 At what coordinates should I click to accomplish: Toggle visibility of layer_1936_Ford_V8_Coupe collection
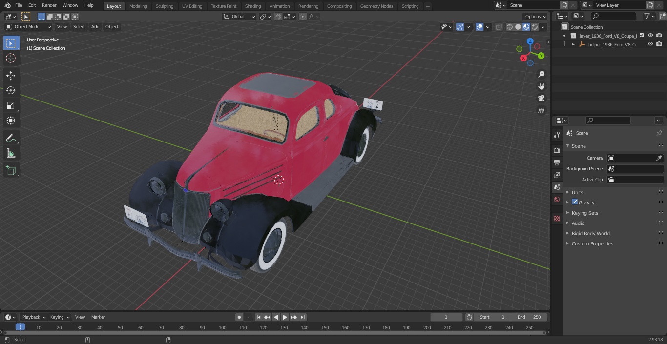click(650, 36)
